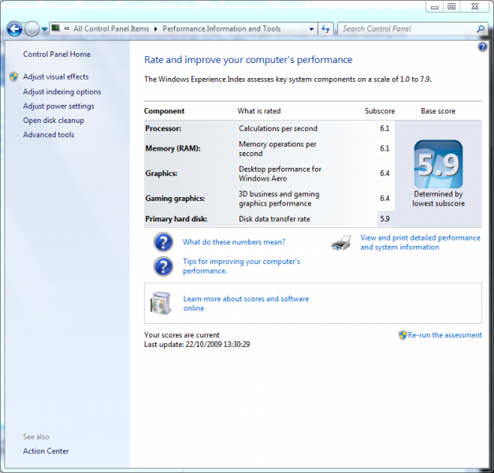
Task: Open Help via the blue question icon
Action: click(x=482, y=47)
